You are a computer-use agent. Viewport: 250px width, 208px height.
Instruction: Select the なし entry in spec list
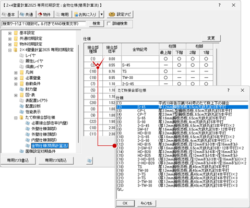pyautogui.click(x=182, y=189)
